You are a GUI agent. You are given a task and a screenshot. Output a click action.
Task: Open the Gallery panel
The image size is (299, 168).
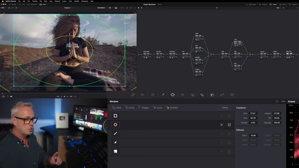tap(13, 4)
